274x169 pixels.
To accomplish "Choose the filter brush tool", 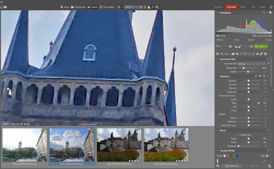I will [x=253, y=54].
